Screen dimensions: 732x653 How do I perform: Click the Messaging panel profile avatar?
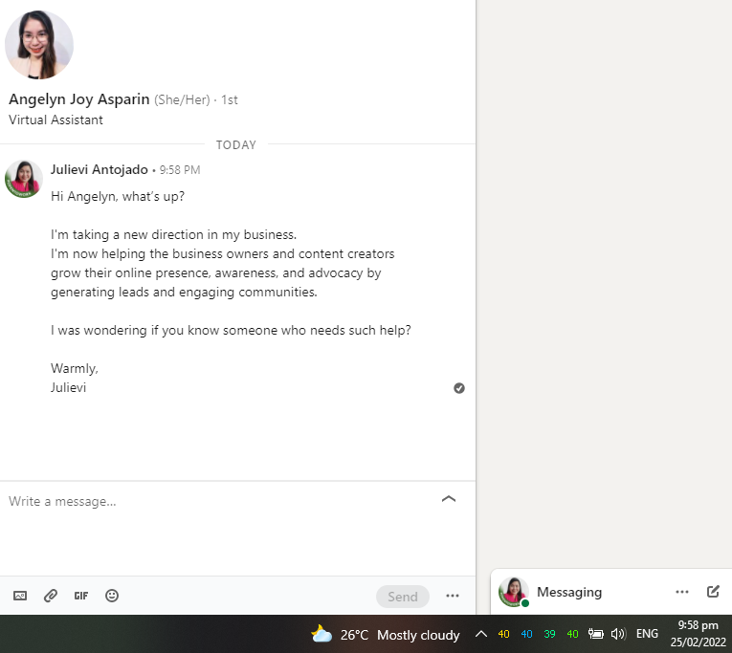[514, 592]
